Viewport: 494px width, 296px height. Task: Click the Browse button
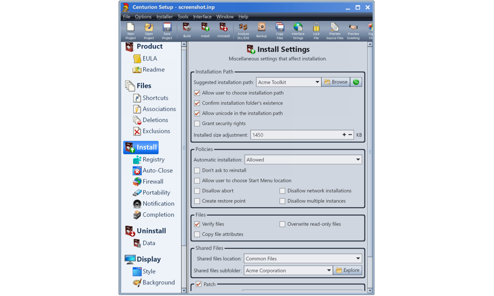pyautogui.click(x=336, y=82)
